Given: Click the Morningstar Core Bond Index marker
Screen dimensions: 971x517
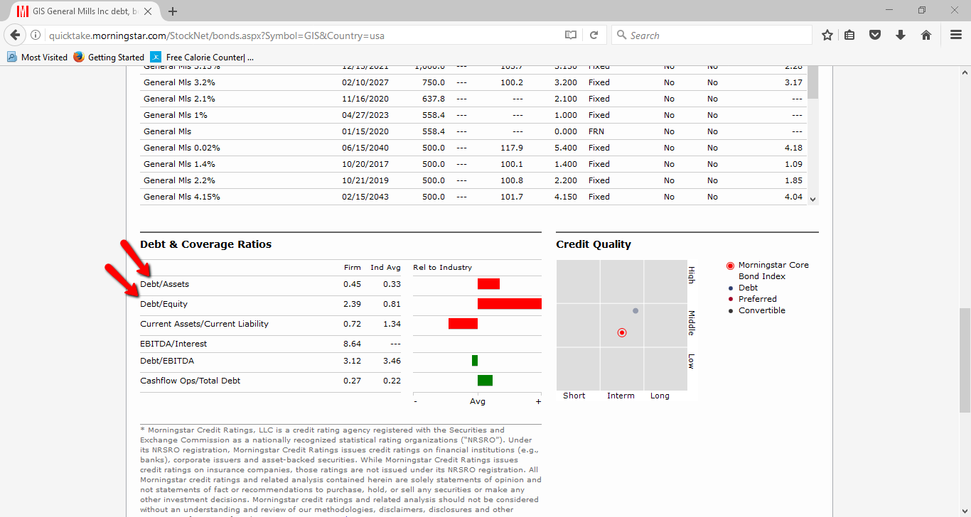Looking at the screenshot, I should coord(622,332).
